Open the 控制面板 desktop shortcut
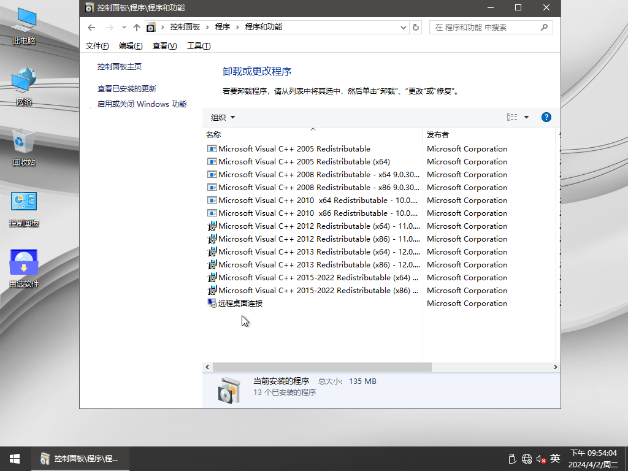 coord(24,209)
